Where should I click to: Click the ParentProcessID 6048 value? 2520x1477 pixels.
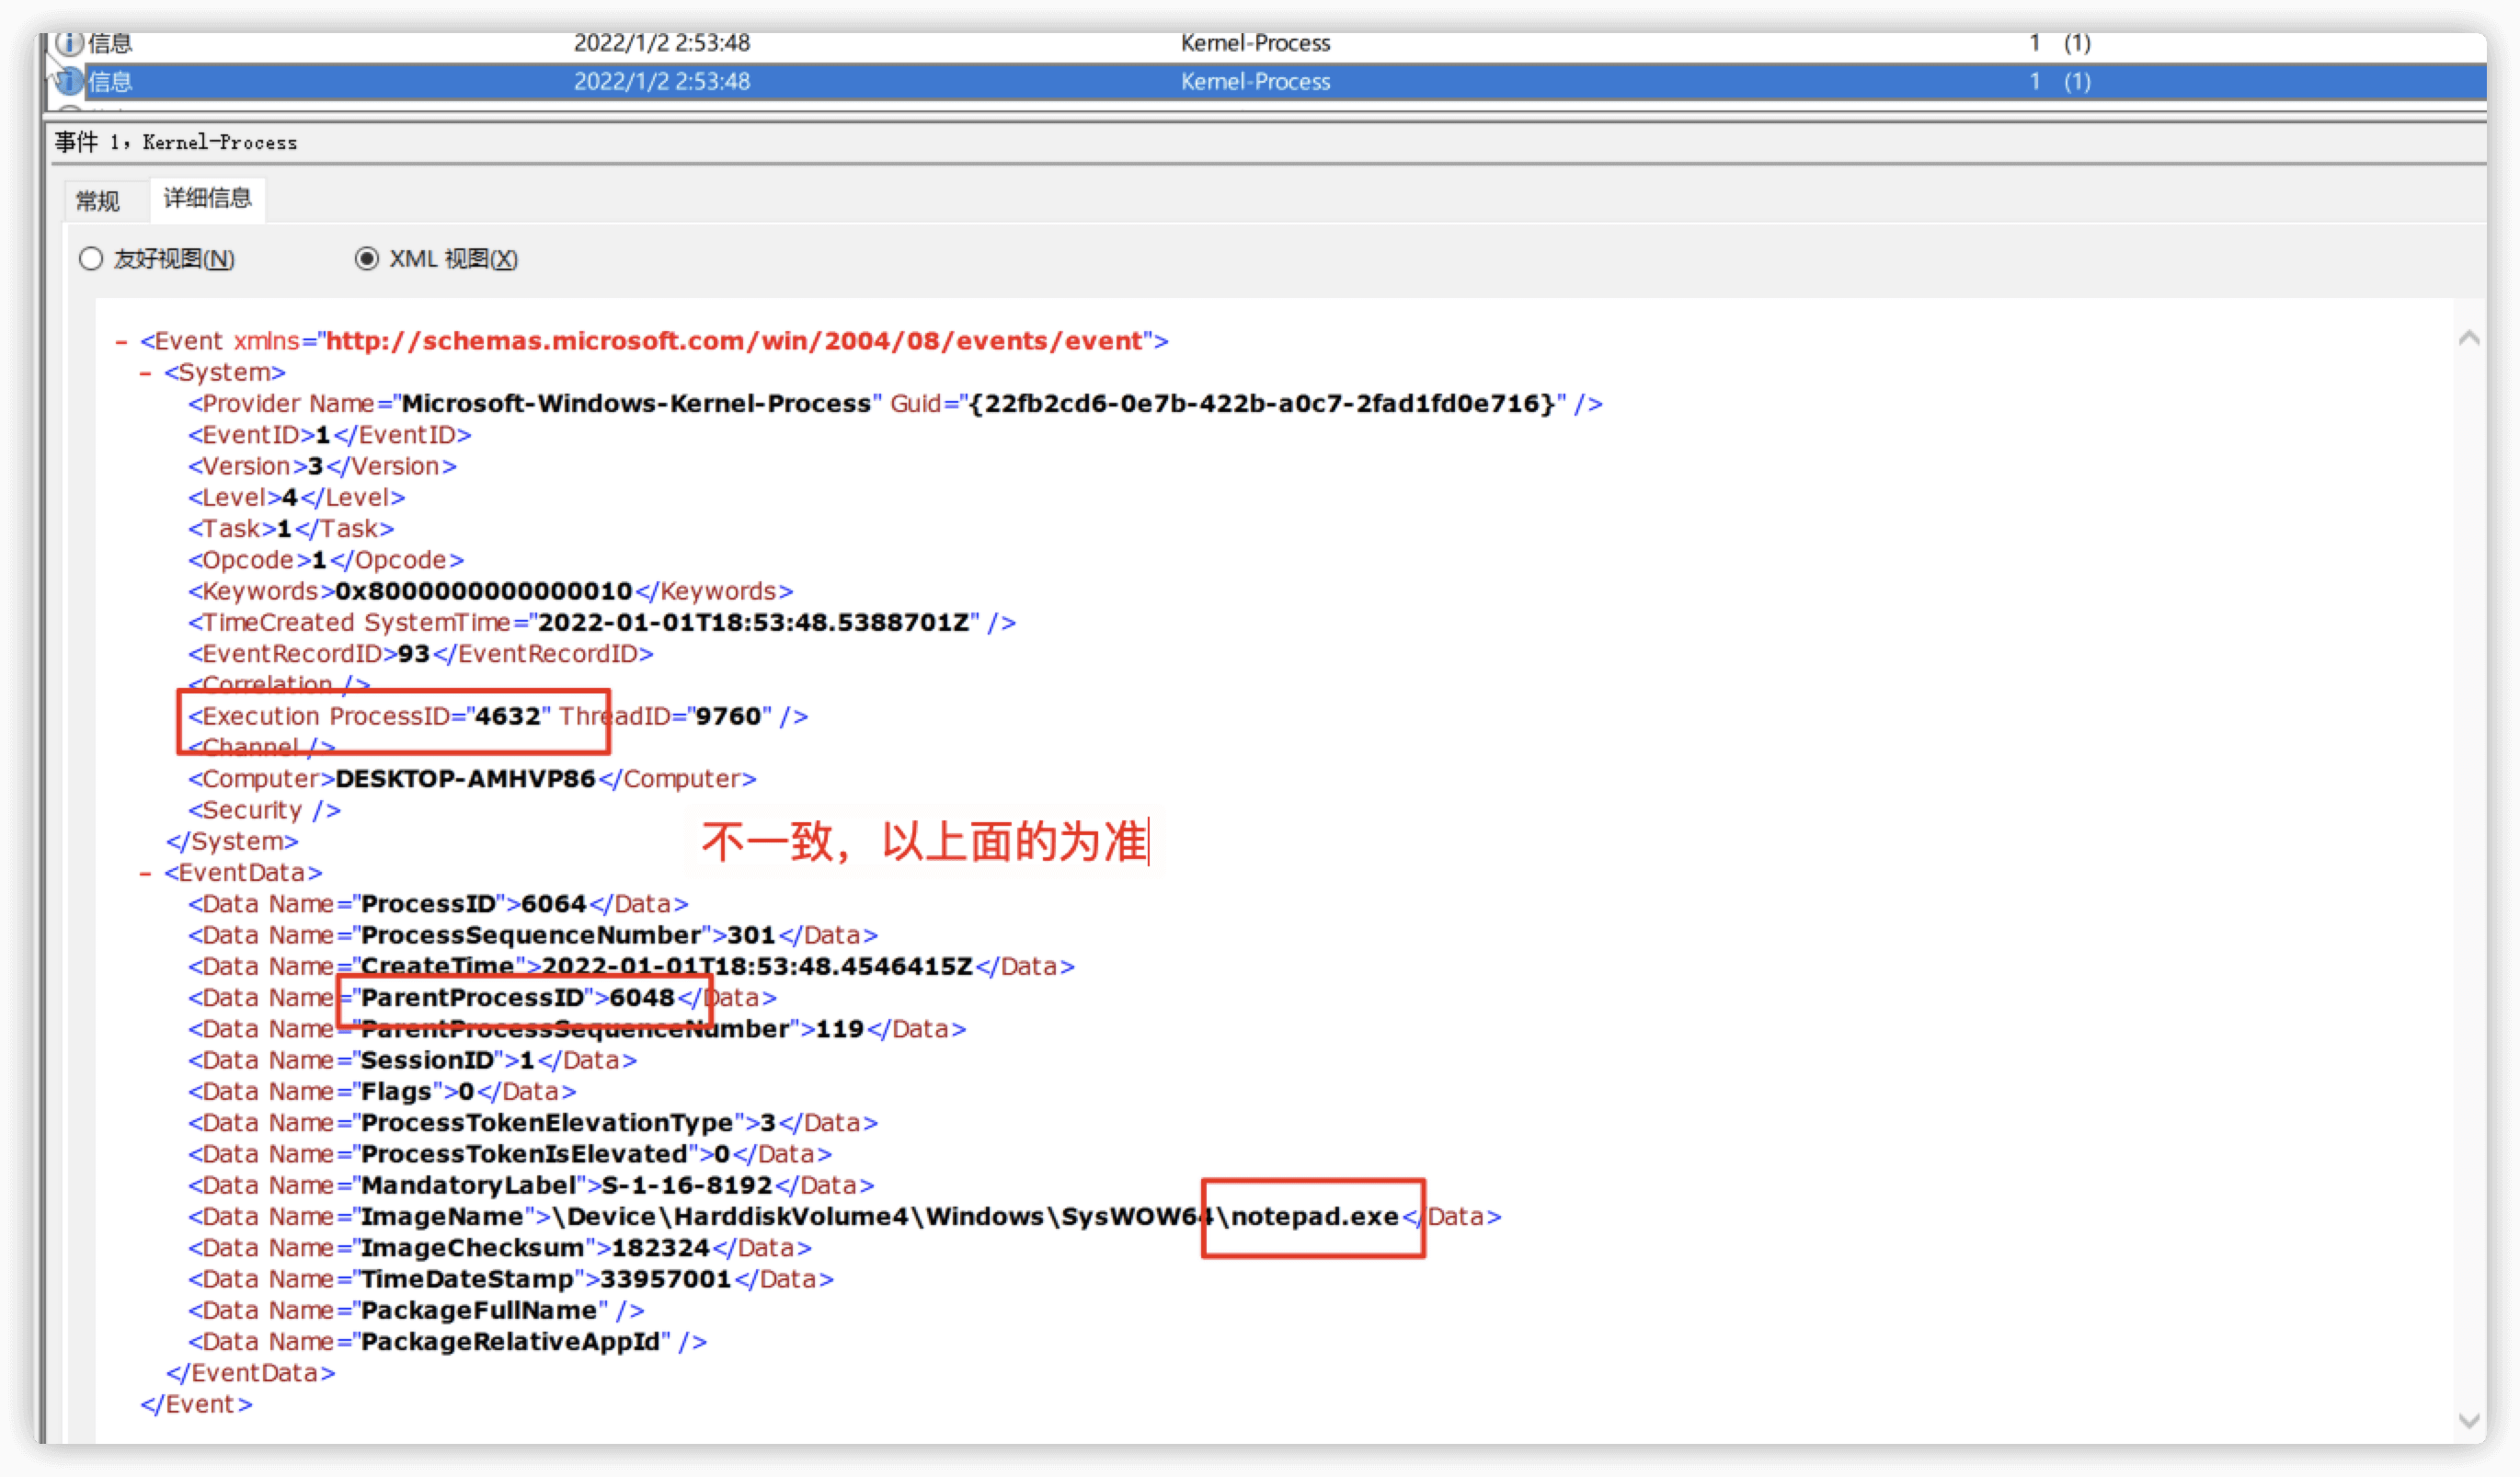[641, 997]
